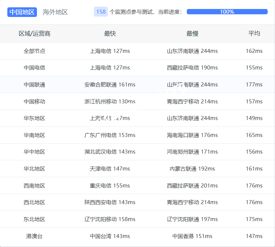Click 重庆电信 155ms in 西南地区 row
This screenshot has width=275, height=247.
tap(110, 185)
